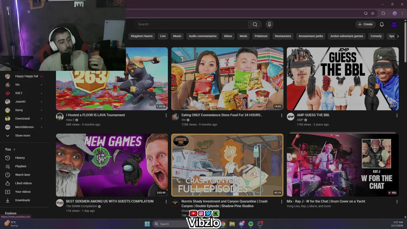Viewport: 407px width, 229px height.
Task: Show more topic chips with the right arrow
Action: tap(398, 36)
